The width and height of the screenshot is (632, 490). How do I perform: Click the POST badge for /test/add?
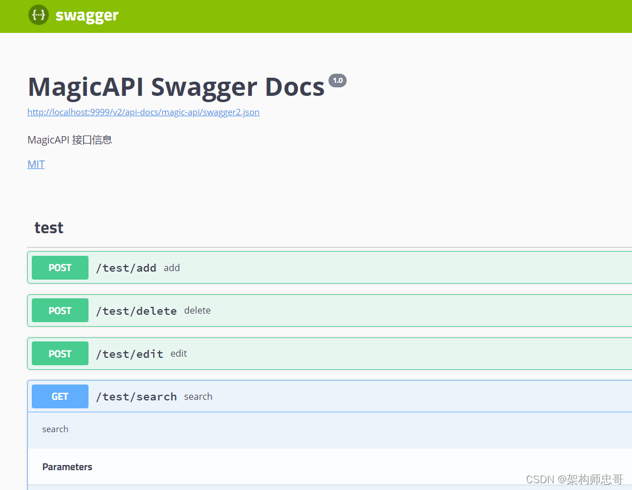pyautogui.click(x=60, y=268)
